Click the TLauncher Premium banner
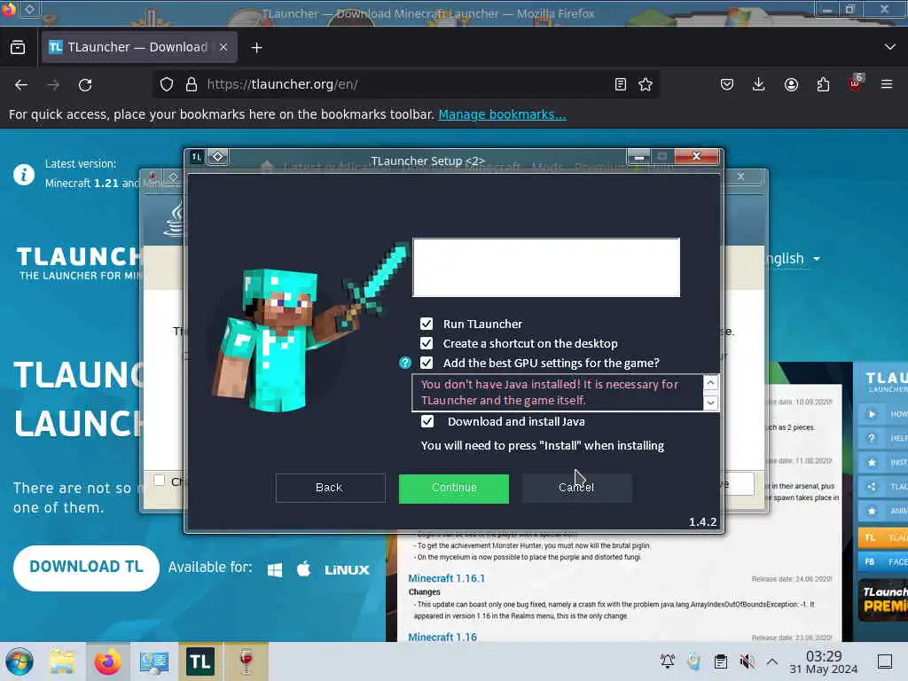Viewport: 908px width, 681px height. click(x=882, y=600)
